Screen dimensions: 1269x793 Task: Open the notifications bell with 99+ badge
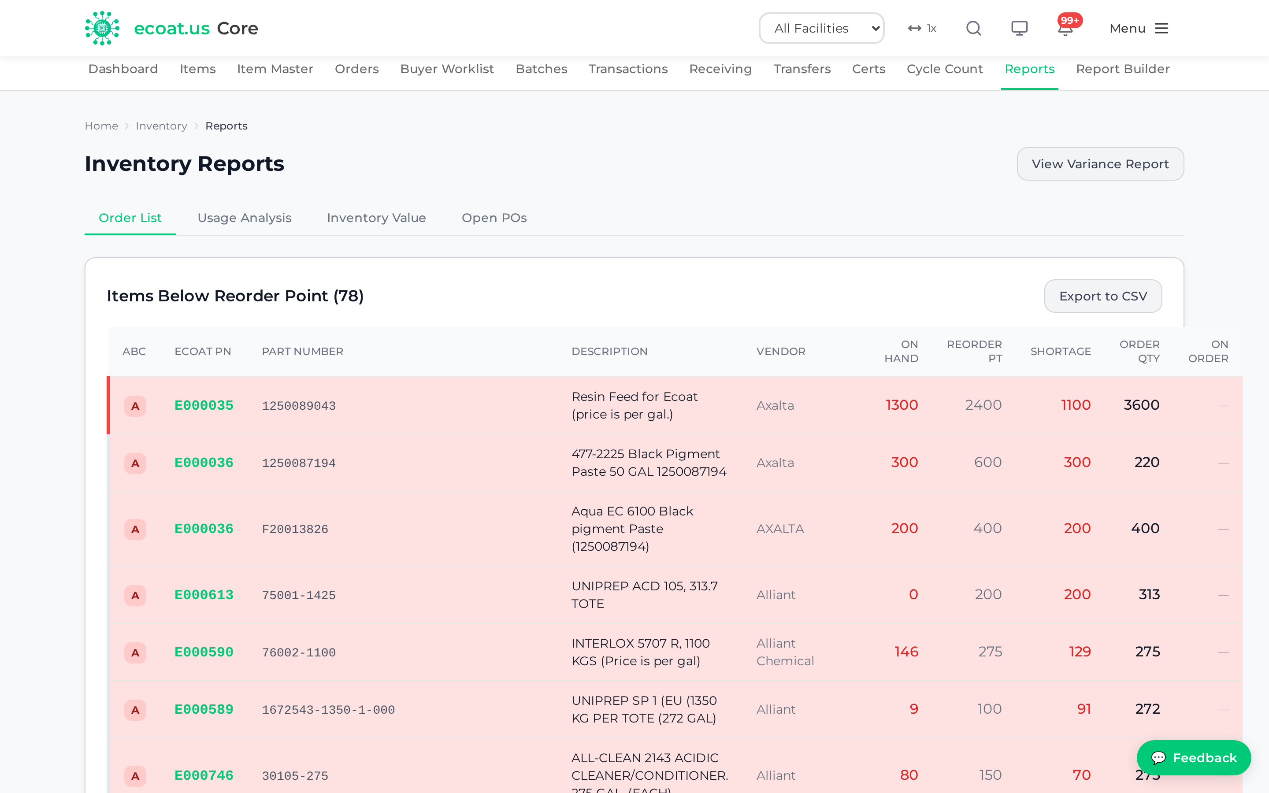[1066, 27]
